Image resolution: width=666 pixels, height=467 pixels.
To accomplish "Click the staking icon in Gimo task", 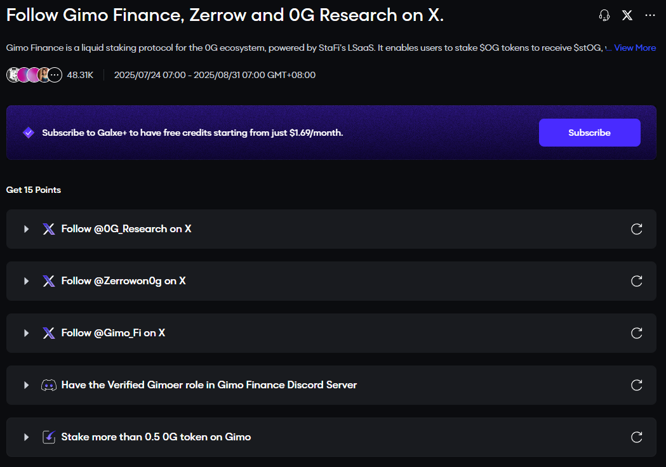I will 49,437.
